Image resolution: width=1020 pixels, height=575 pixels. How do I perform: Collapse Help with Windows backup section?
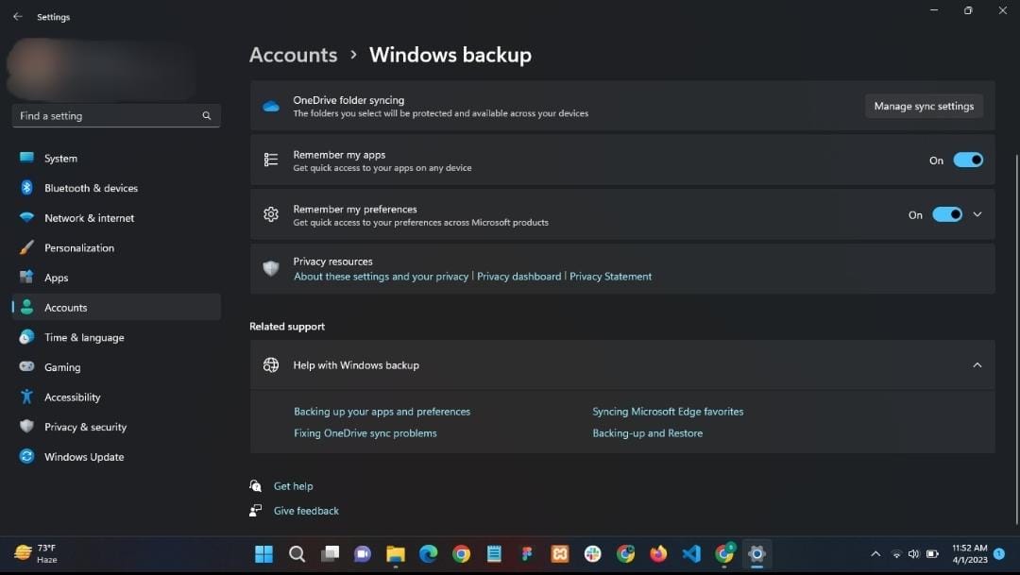click(977, 365)
